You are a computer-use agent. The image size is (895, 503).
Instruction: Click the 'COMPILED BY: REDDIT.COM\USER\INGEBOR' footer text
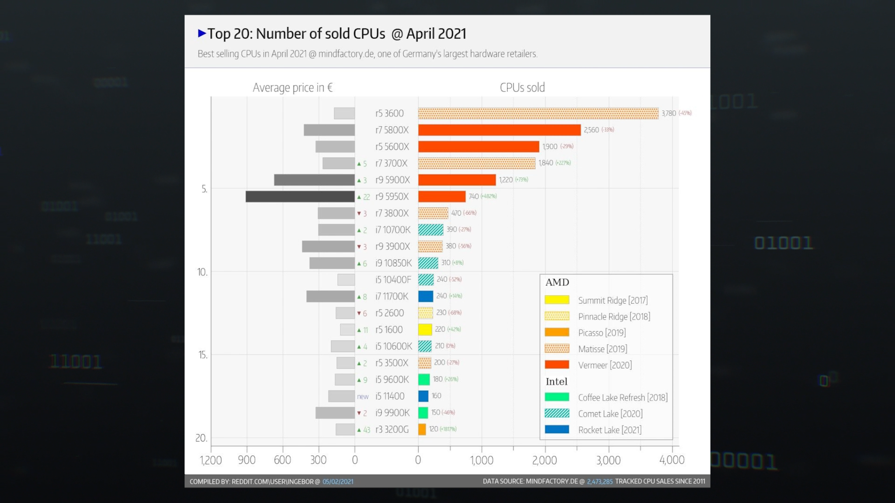coord(252,481)
